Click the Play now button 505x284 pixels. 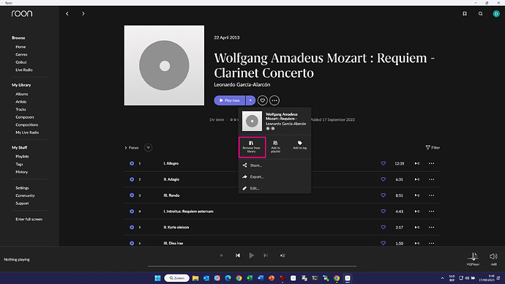point(230,100)
